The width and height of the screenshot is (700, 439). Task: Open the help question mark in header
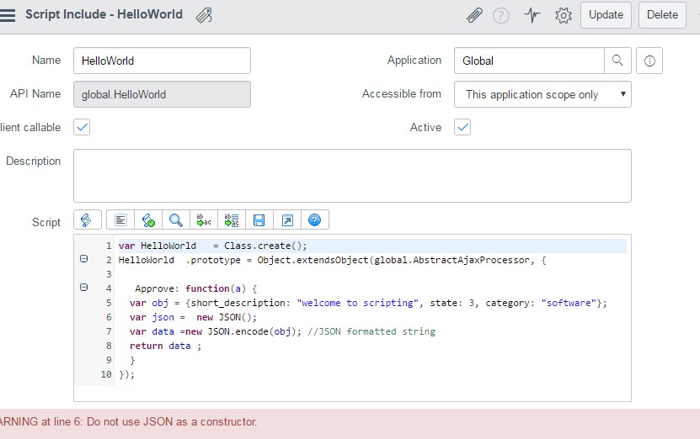click(x=501, y=16)
